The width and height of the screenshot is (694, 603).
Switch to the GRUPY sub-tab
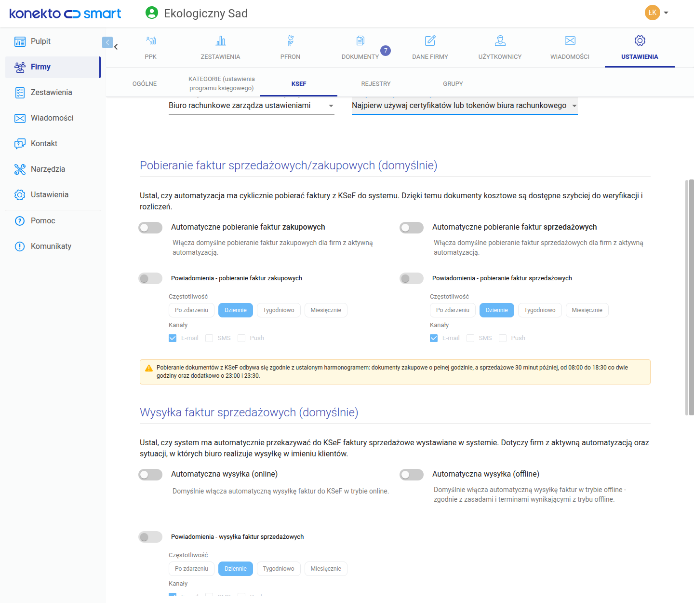453,84
